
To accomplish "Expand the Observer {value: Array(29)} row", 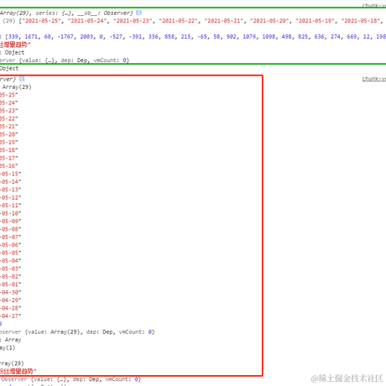I will click(77, 332).
